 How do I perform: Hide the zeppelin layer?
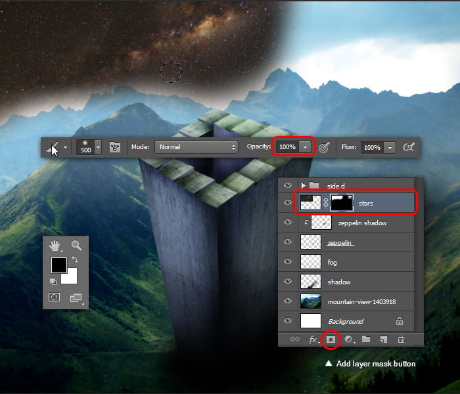tap(288, 242)
